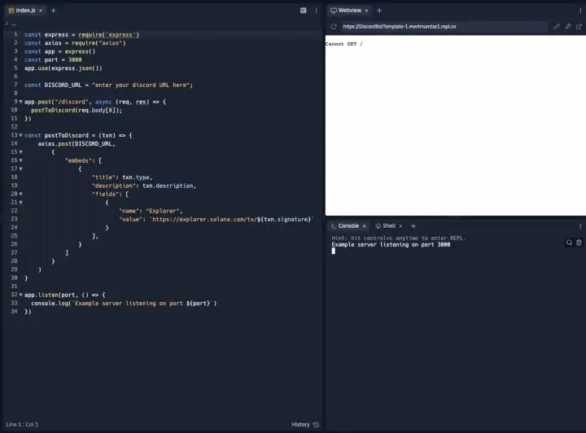The width and height of the screenshot is (586, 433).
Task: Open the Webview pane three-dot menu
Action: pos(580,11)
